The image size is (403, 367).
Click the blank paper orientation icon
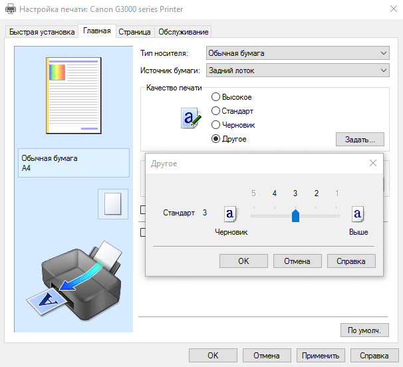113,204
